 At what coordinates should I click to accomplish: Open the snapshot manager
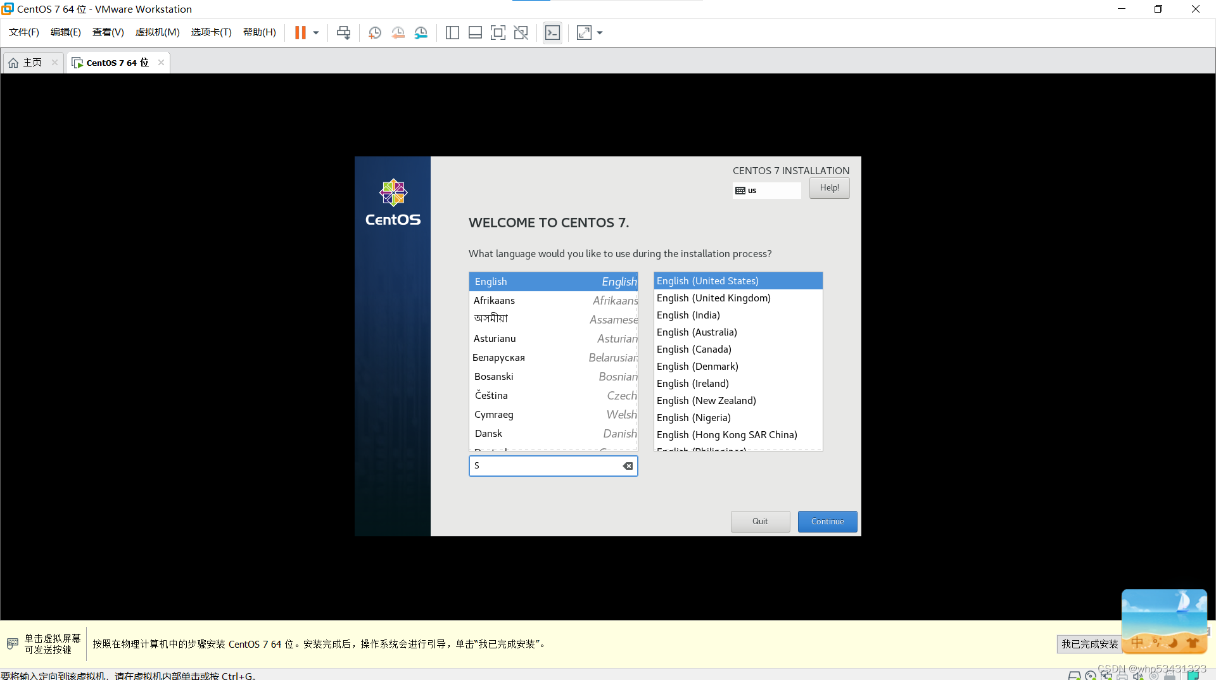[421, 33]
